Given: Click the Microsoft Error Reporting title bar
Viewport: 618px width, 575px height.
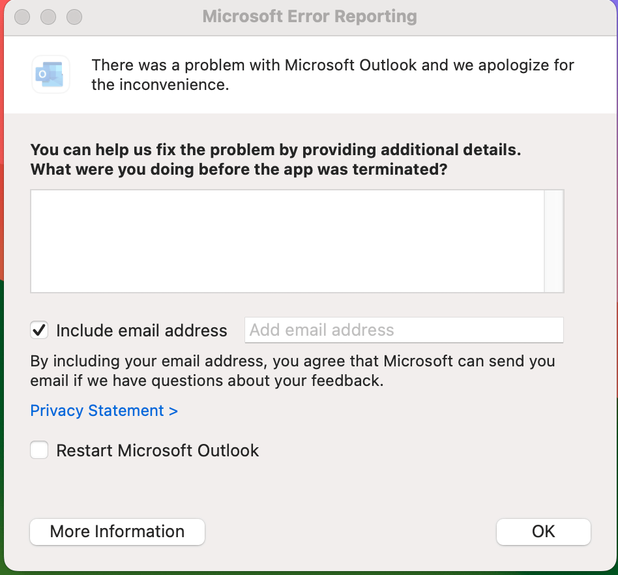Looking at the screenshot, I should 310,16.
